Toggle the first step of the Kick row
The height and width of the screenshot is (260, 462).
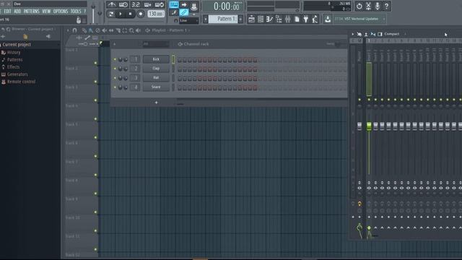coord(180,60)
